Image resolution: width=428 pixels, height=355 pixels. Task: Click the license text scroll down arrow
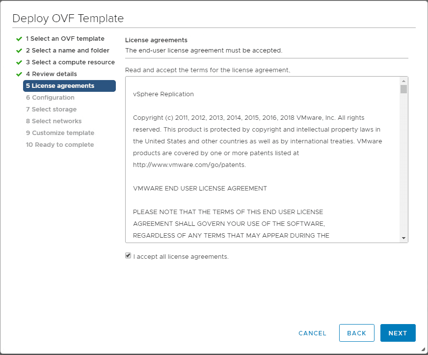pos(403,238)
